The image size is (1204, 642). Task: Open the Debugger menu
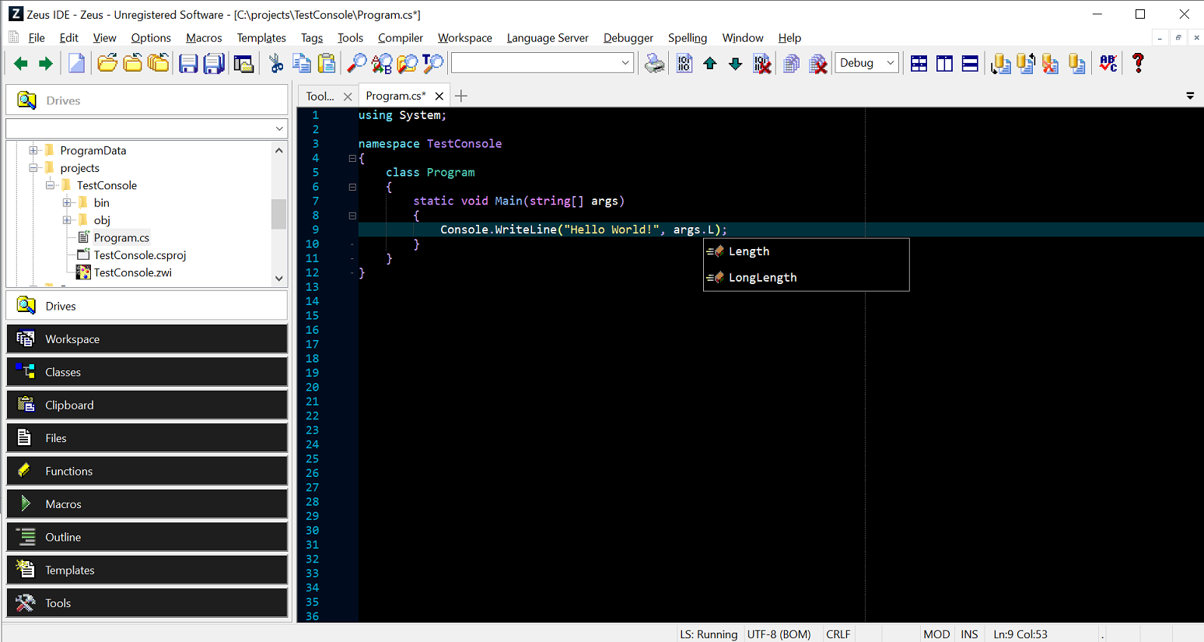[628, 37]
